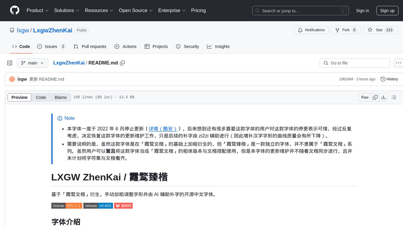Image resolution: width=403 pixels, height=226 pixels.
Task: Click the Sign up button
Action: [x=387, y=11]
